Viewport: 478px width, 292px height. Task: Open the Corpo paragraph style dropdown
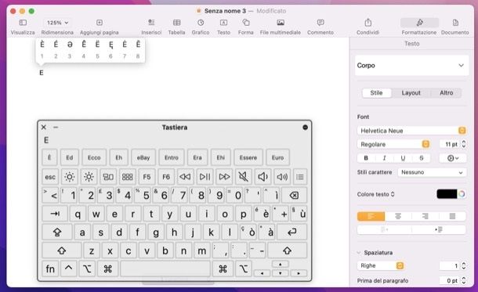point(411,66)
